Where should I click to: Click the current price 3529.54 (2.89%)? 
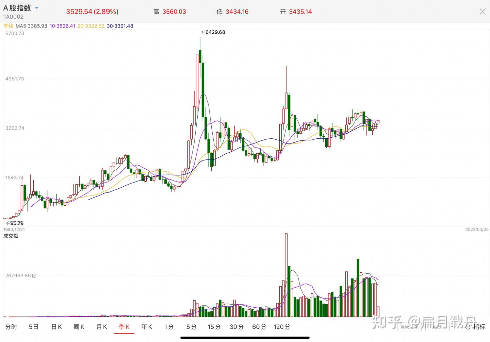click(92, 12)
